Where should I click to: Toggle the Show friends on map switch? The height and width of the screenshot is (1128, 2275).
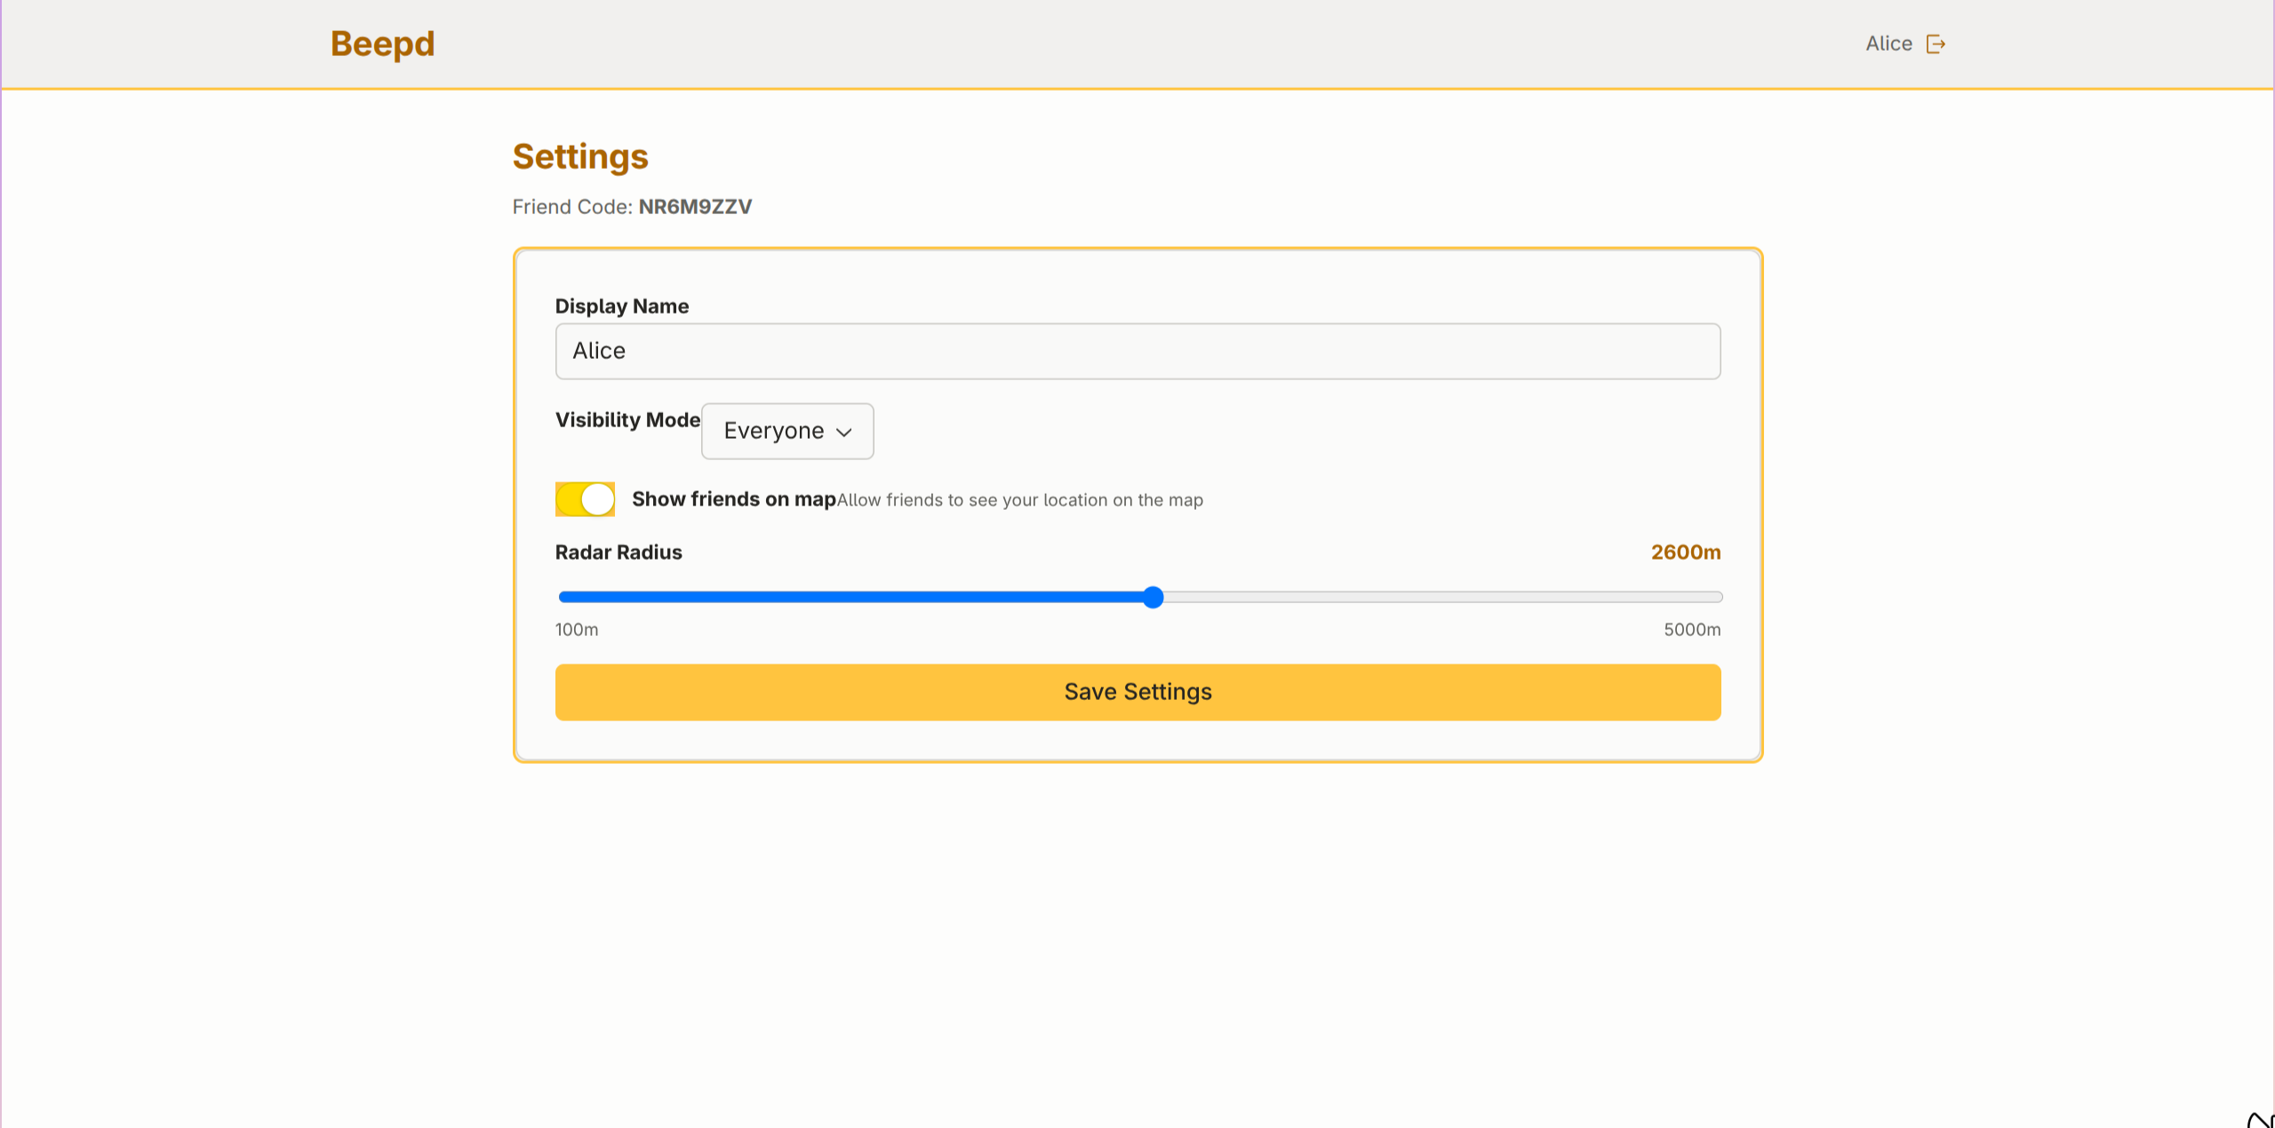click(x=585, y=499)
